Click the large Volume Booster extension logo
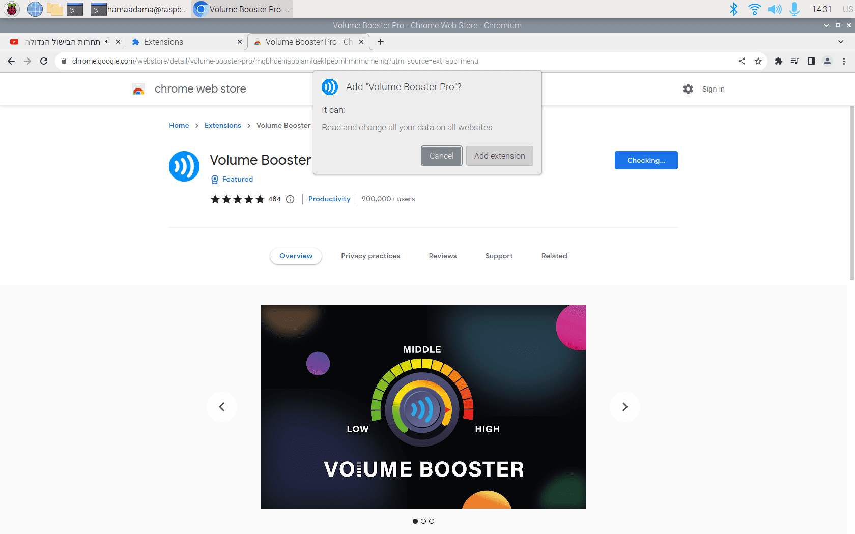Image resolution: width=855 pixels, height=534 pixels. pos(184,166)
